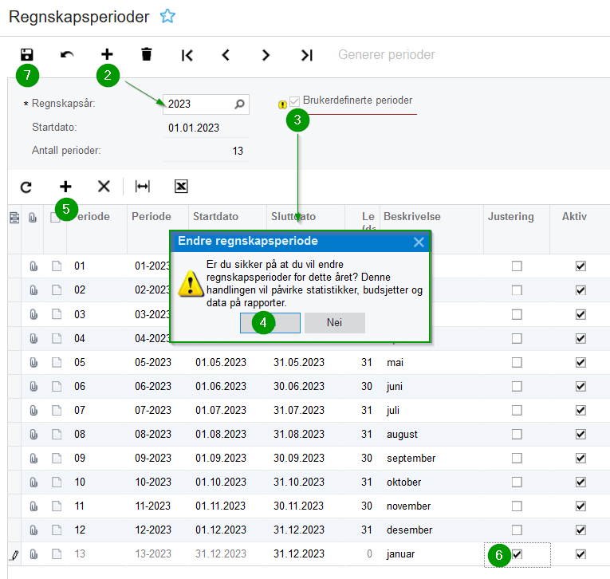Screen dimensions: 610x579
Task: Click Nei in the dialog
Action: click(x=335, y=322)
